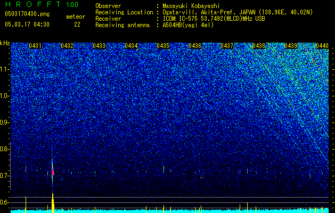The image size is (335, 213).
Task: Click the 0438 time marker
Action: [x=259, y=46]
